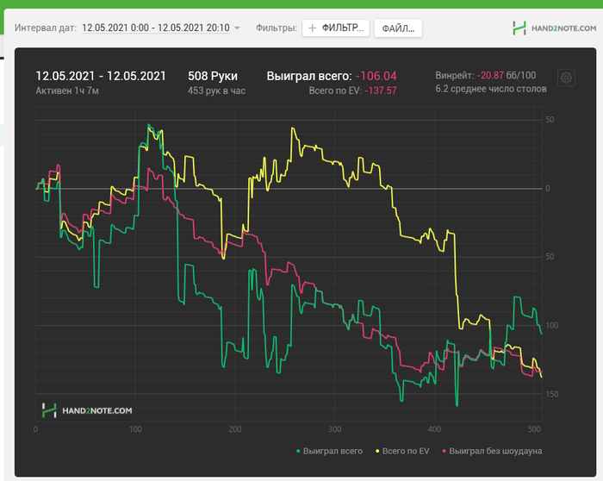Click the y-axis label 0

548,189
